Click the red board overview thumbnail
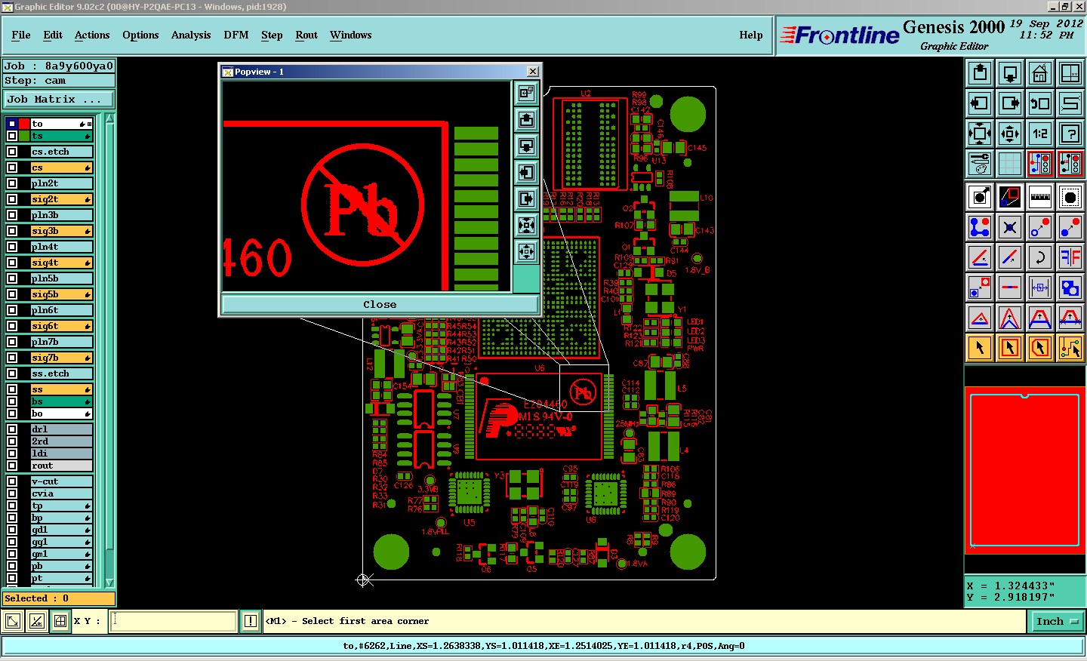The height and width of the screenshot is (661, 1087). click(1024, 470)
